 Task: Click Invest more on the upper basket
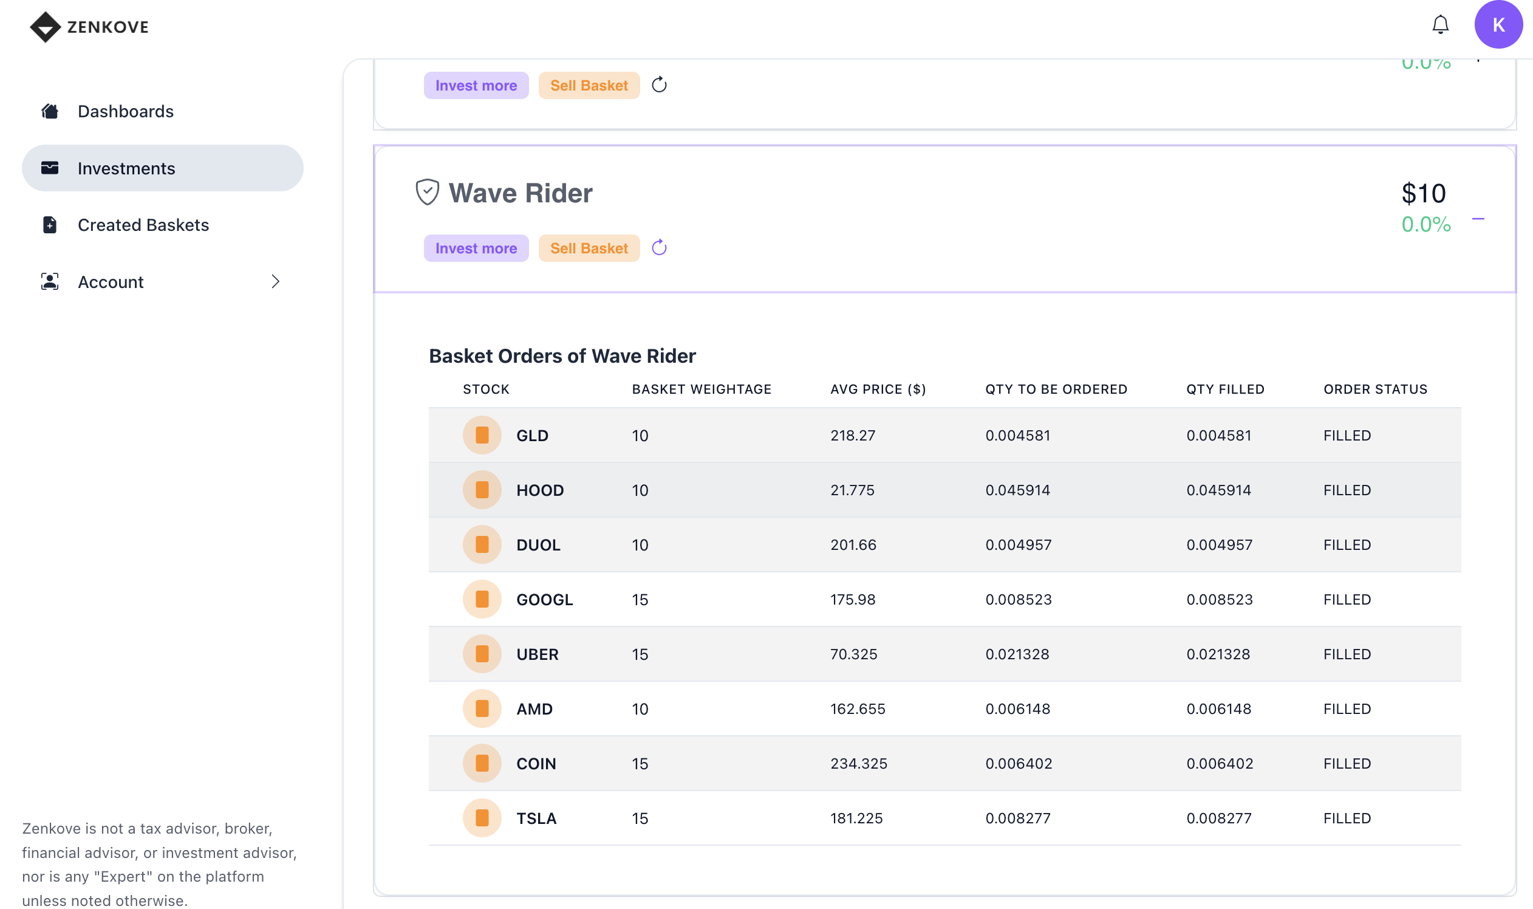tap(476, 85)
